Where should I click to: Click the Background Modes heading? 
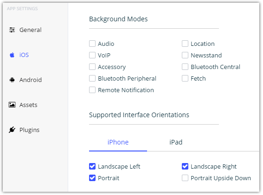pyautogui.click(x=118, y=19)
